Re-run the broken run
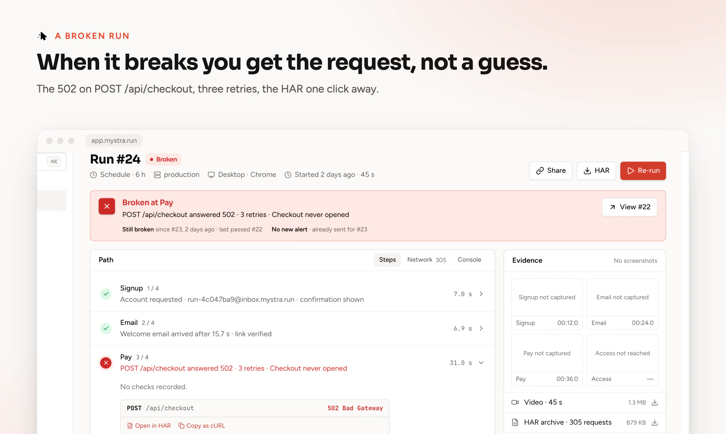The image size is (726, 434). [x=643, y=170]
